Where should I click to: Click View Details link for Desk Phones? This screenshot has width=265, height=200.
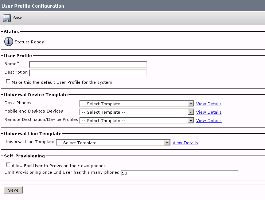(209, 104)
